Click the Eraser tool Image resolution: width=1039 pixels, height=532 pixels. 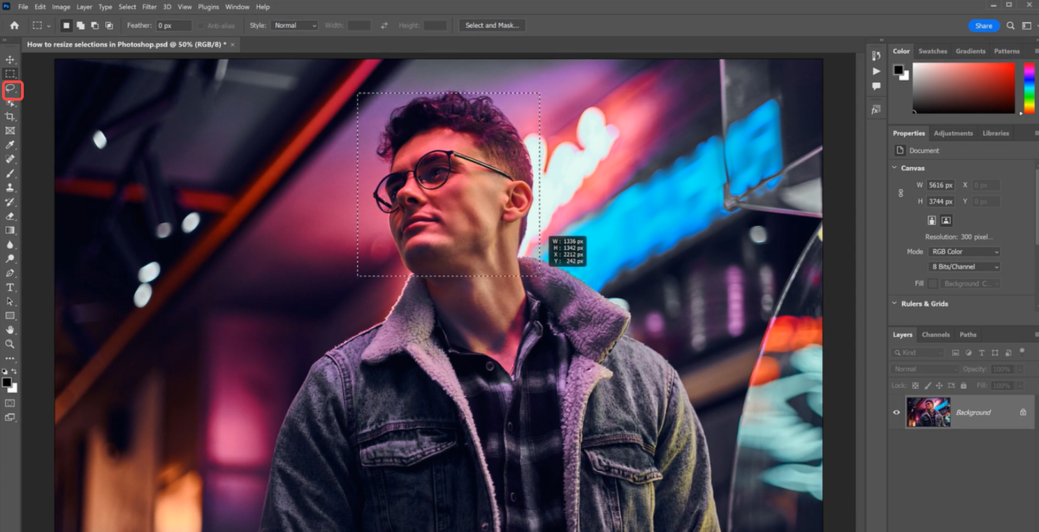pyautogui.click(x=10, y=216)
